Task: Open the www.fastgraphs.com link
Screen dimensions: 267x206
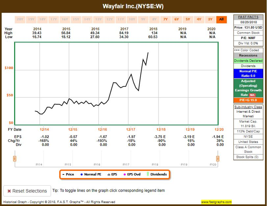Action: [216, 202]
